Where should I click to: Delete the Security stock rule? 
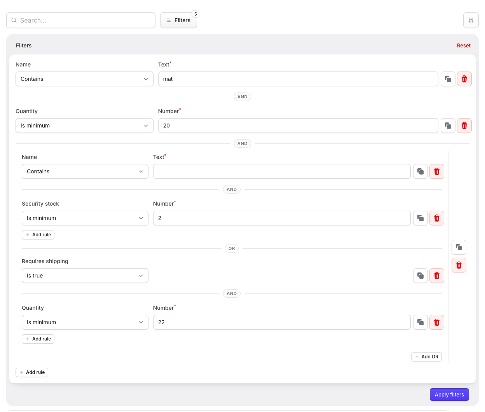coord(437,218)
